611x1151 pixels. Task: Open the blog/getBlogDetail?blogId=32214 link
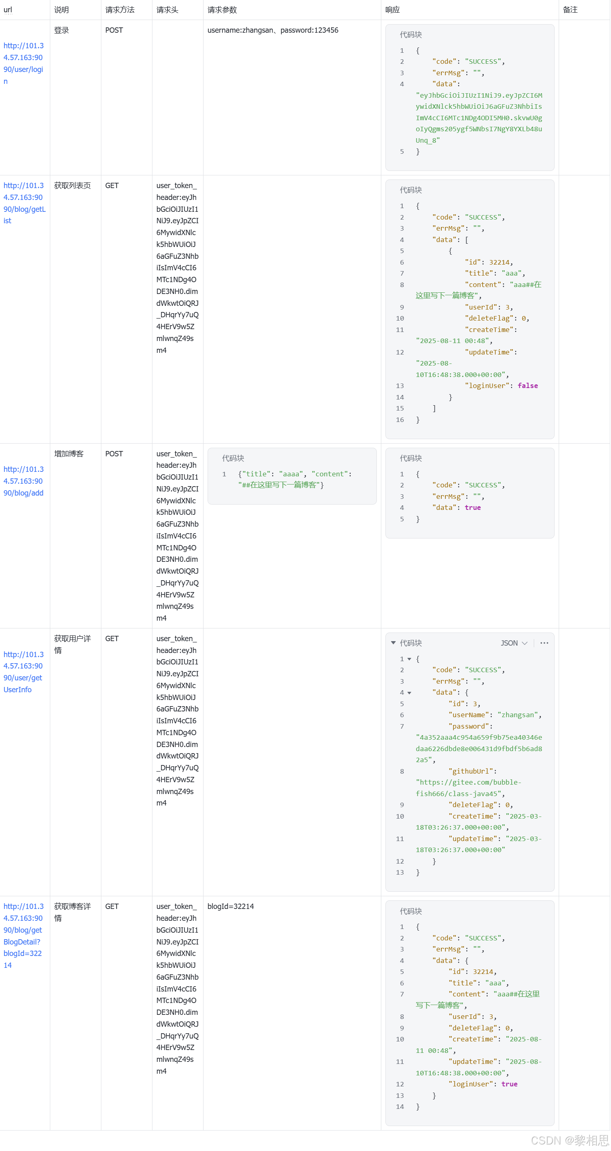click(x=23, y=935)
